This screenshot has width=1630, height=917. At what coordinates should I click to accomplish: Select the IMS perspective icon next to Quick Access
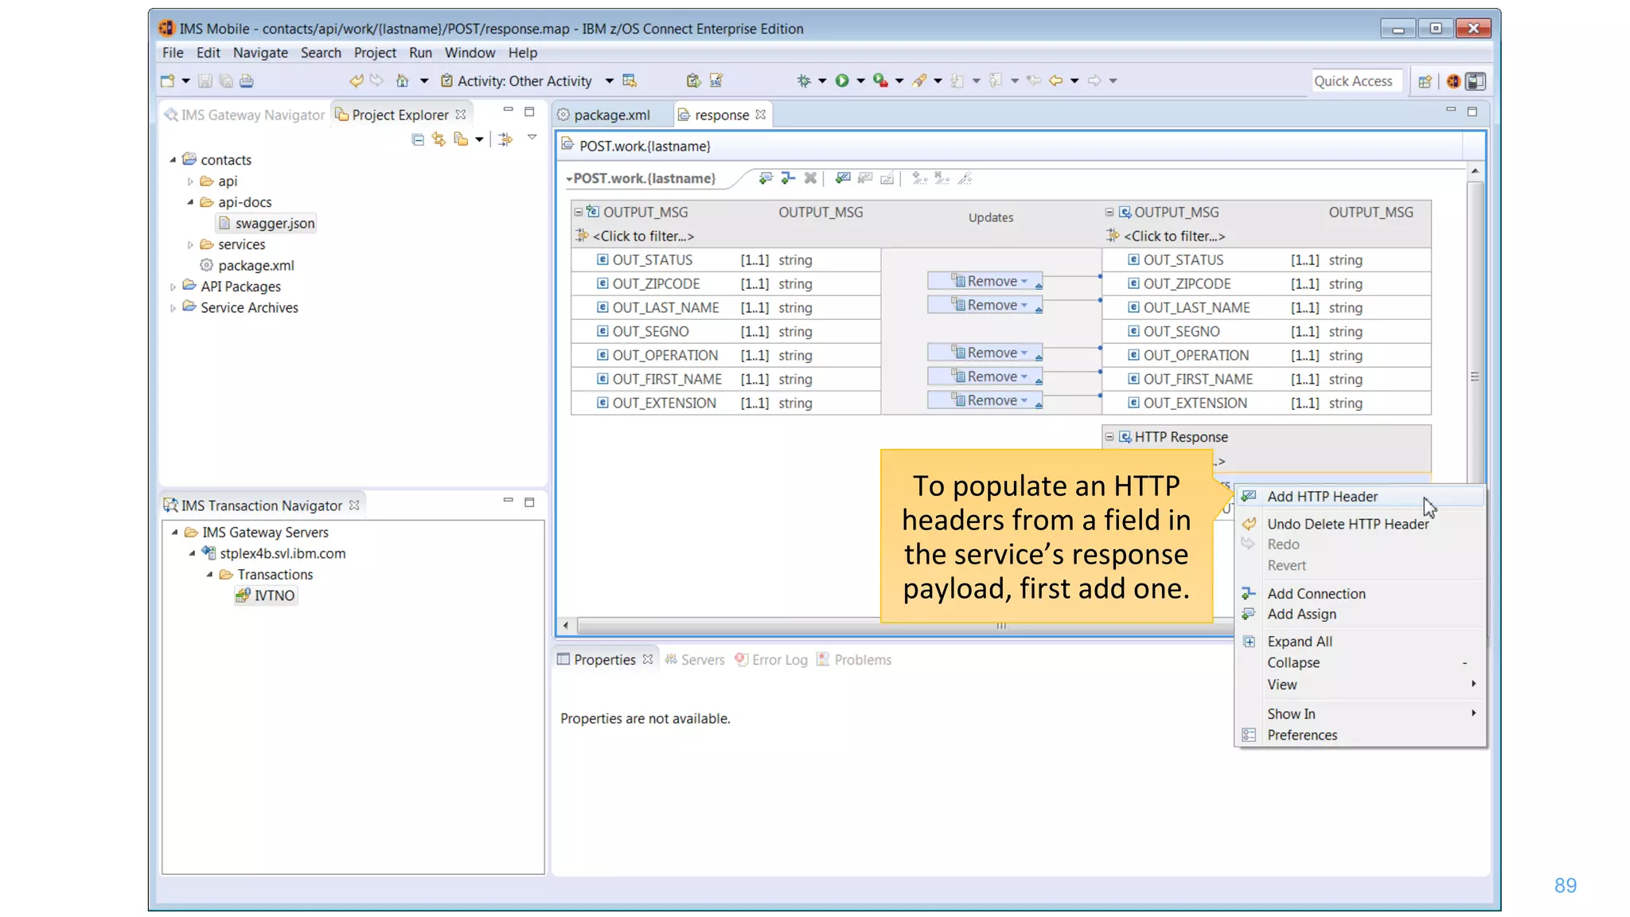pyautogui.click(x=1453, y=81)
